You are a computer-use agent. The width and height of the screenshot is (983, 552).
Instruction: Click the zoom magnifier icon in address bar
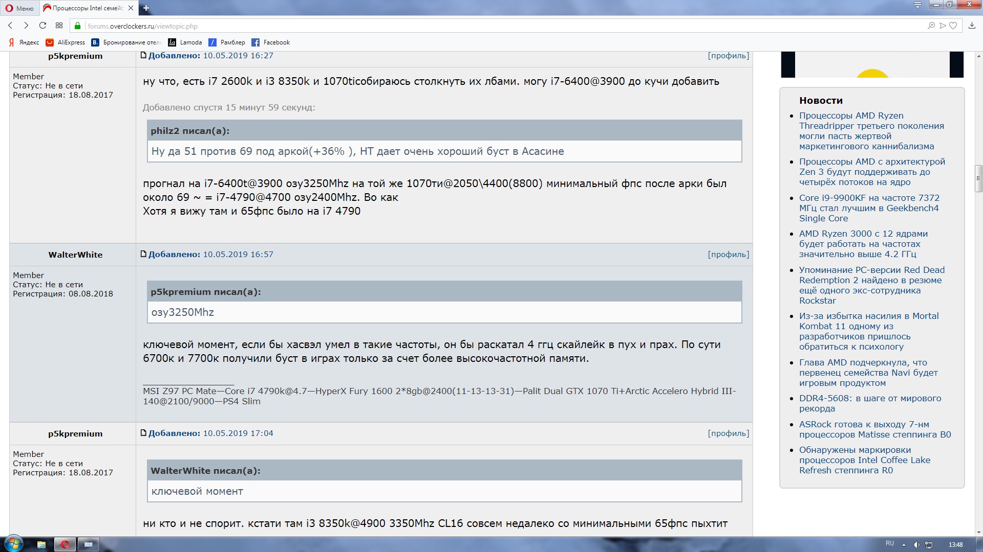pyautogui.click(x=931, y=26)
